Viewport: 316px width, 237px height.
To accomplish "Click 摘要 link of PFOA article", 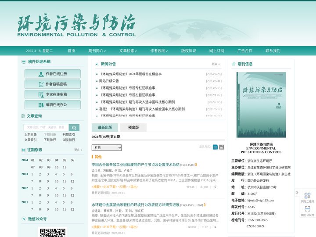I will [x=96, y=187].
